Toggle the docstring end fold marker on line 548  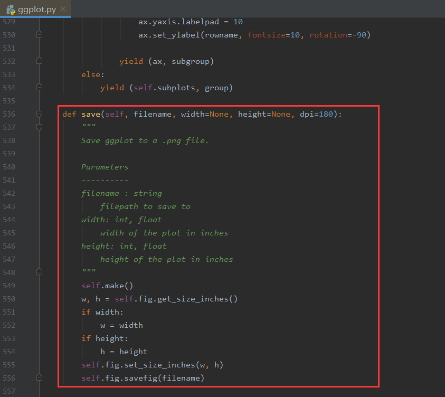[40, 272]
